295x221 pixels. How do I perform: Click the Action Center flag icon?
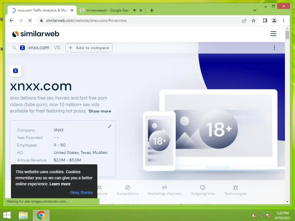[268, 216]
